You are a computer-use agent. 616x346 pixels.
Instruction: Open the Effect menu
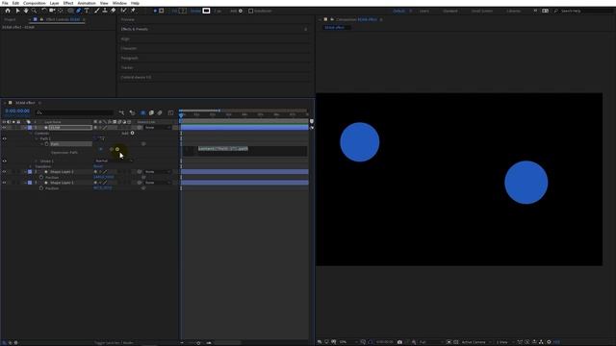tap(68, 3)
